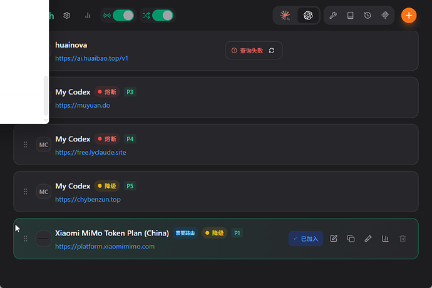Grab drag handle of free.lyclaude.site card

pos(25,145)
